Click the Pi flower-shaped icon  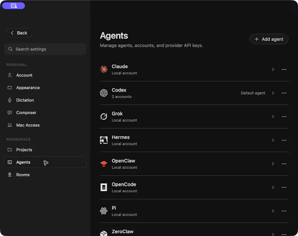click(104, 211)
